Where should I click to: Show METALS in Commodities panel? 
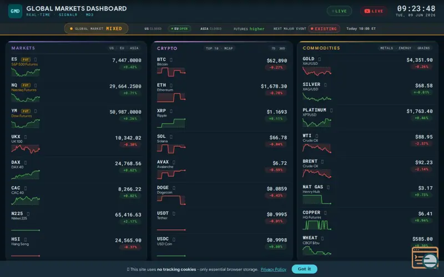point(386,48)
